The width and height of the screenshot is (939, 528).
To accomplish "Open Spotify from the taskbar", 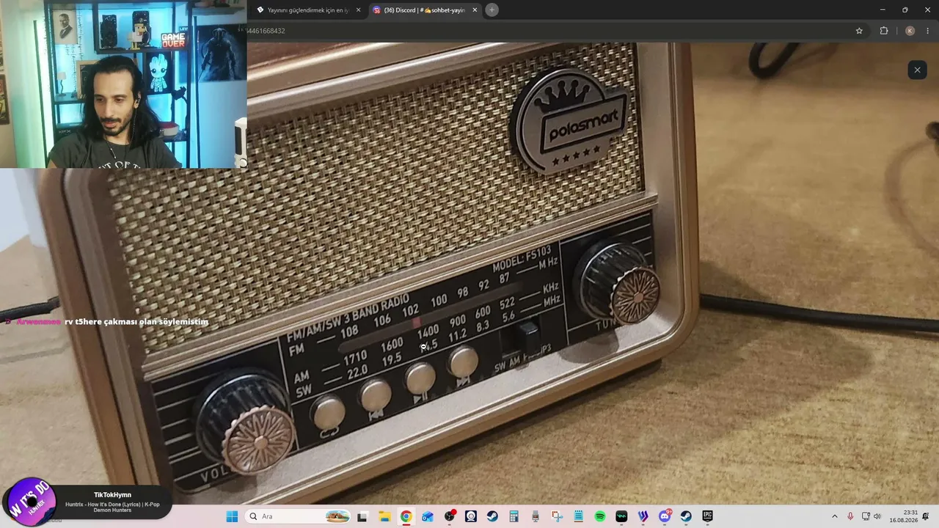I will point(600,516).
